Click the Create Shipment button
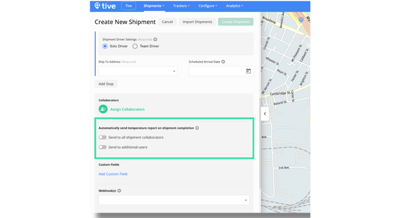 [236, 22]
